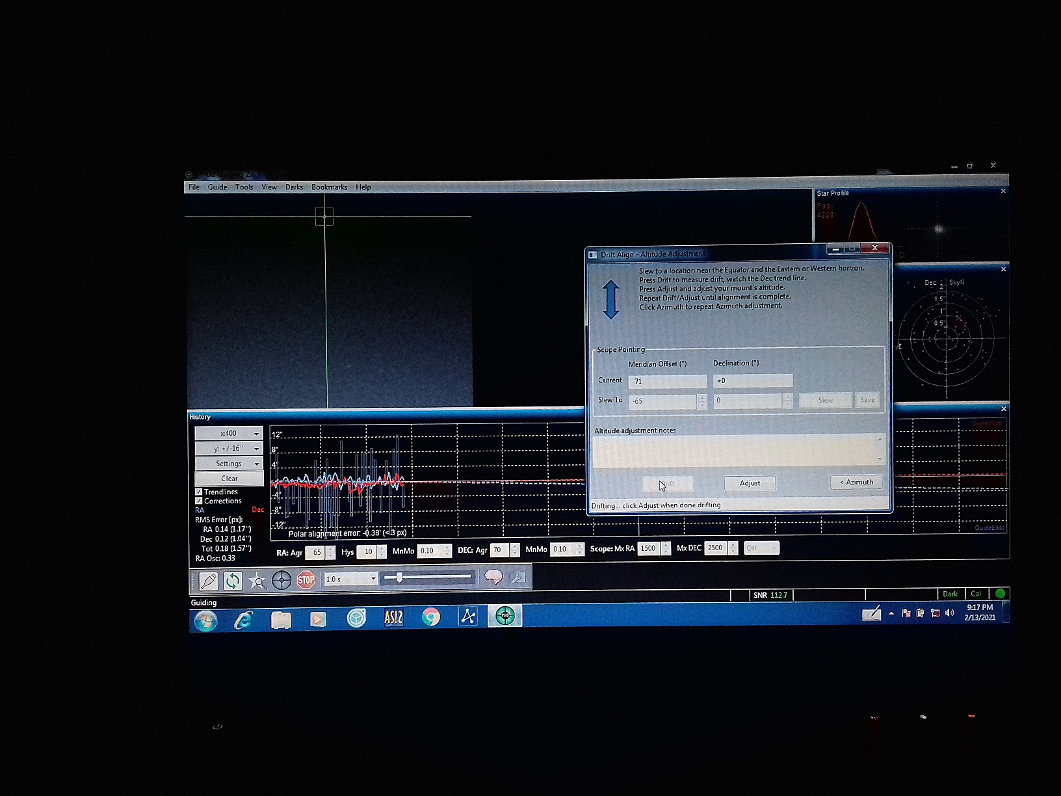This screenshot has width=1061, height=796.
Task: Click the Dark indicator in the status bar
Action: click(x=950, y=594)
